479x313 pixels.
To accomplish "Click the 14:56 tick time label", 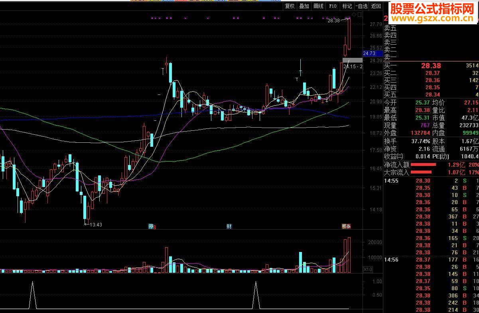I will coord(391,260).
